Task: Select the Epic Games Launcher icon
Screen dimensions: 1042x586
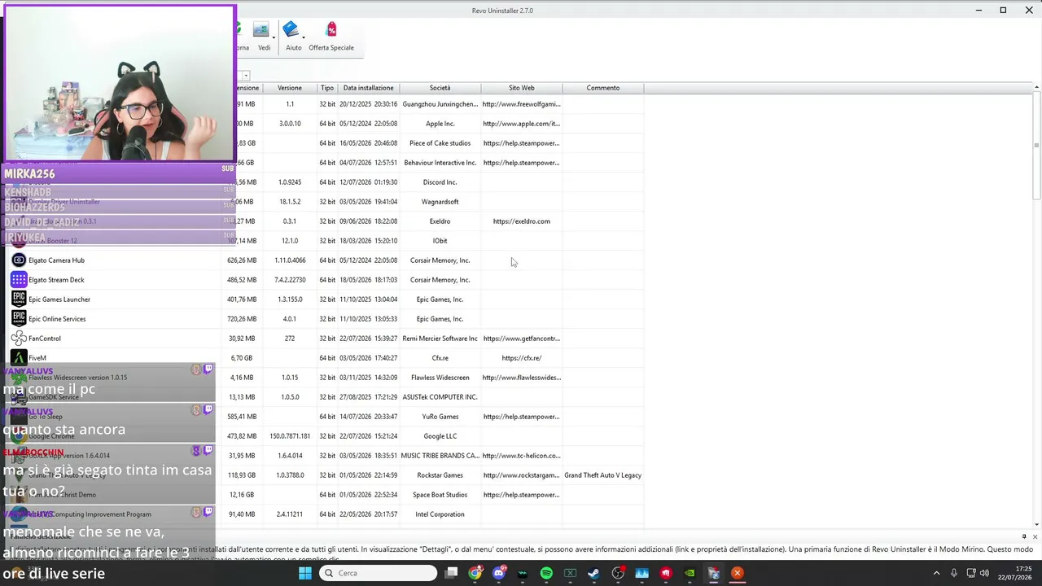Action: (19, 300)
